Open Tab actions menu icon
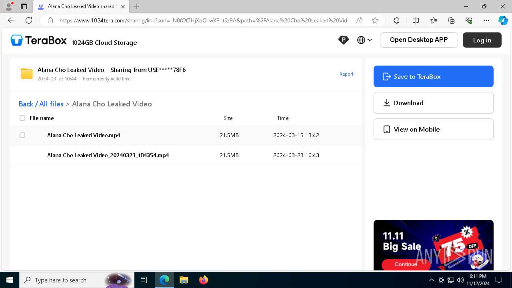This screenshot has height=288, width=512. [x=24, y=6]
